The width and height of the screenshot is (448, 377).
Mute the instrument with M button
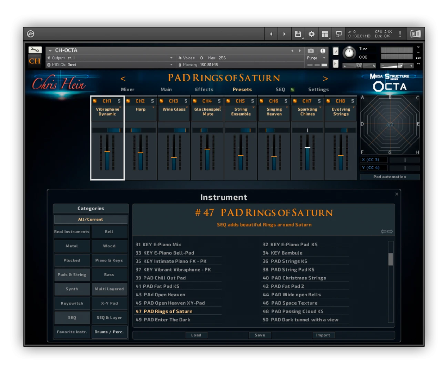336,63
